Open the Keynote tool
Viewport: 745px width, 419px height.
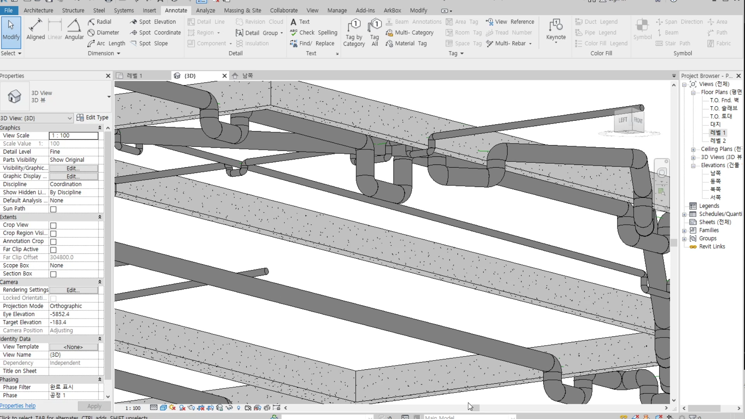click(x=556, y=29)
